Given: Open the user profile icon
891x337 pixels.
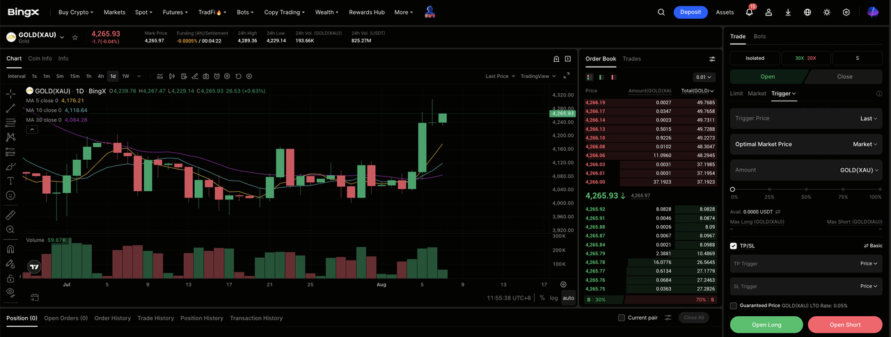Looking at the screenshot, I should (x=768, y=12).
